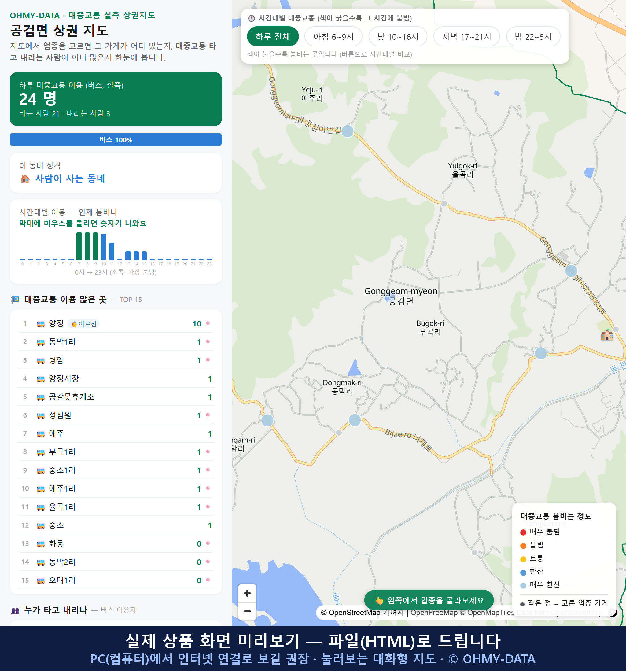Viewport: 626px width, 671px height.
Task: Select the 양정 stop name
Action: point(56,324)
